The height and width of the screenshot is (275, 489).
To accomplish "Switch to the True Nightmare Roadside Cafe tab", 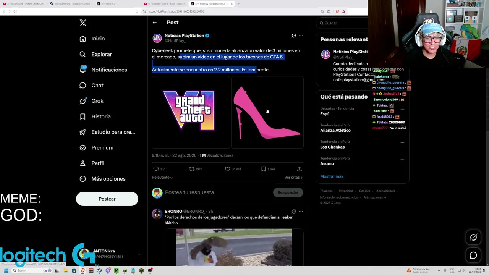I will point(71,4).
